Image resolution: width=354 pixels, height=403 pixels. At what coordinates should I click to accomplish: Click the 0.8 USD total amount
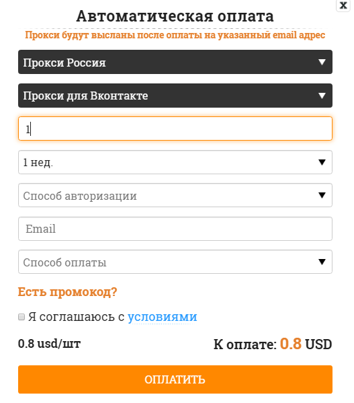(x=306, y=344)
